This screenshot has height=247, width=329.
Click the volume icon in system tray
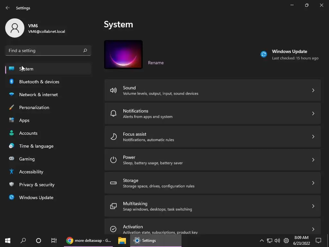click(x=277, y=241)
